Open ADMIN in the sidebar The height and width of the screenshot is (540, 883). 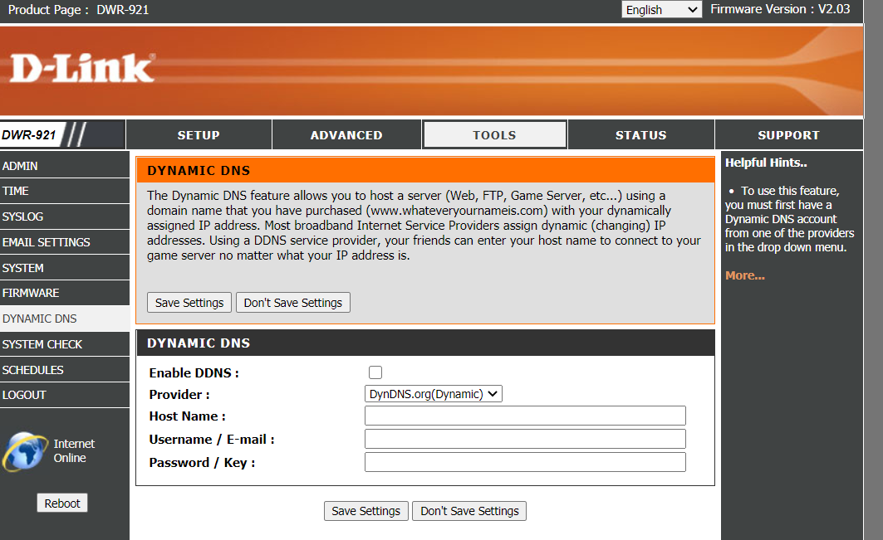point(65,166)
